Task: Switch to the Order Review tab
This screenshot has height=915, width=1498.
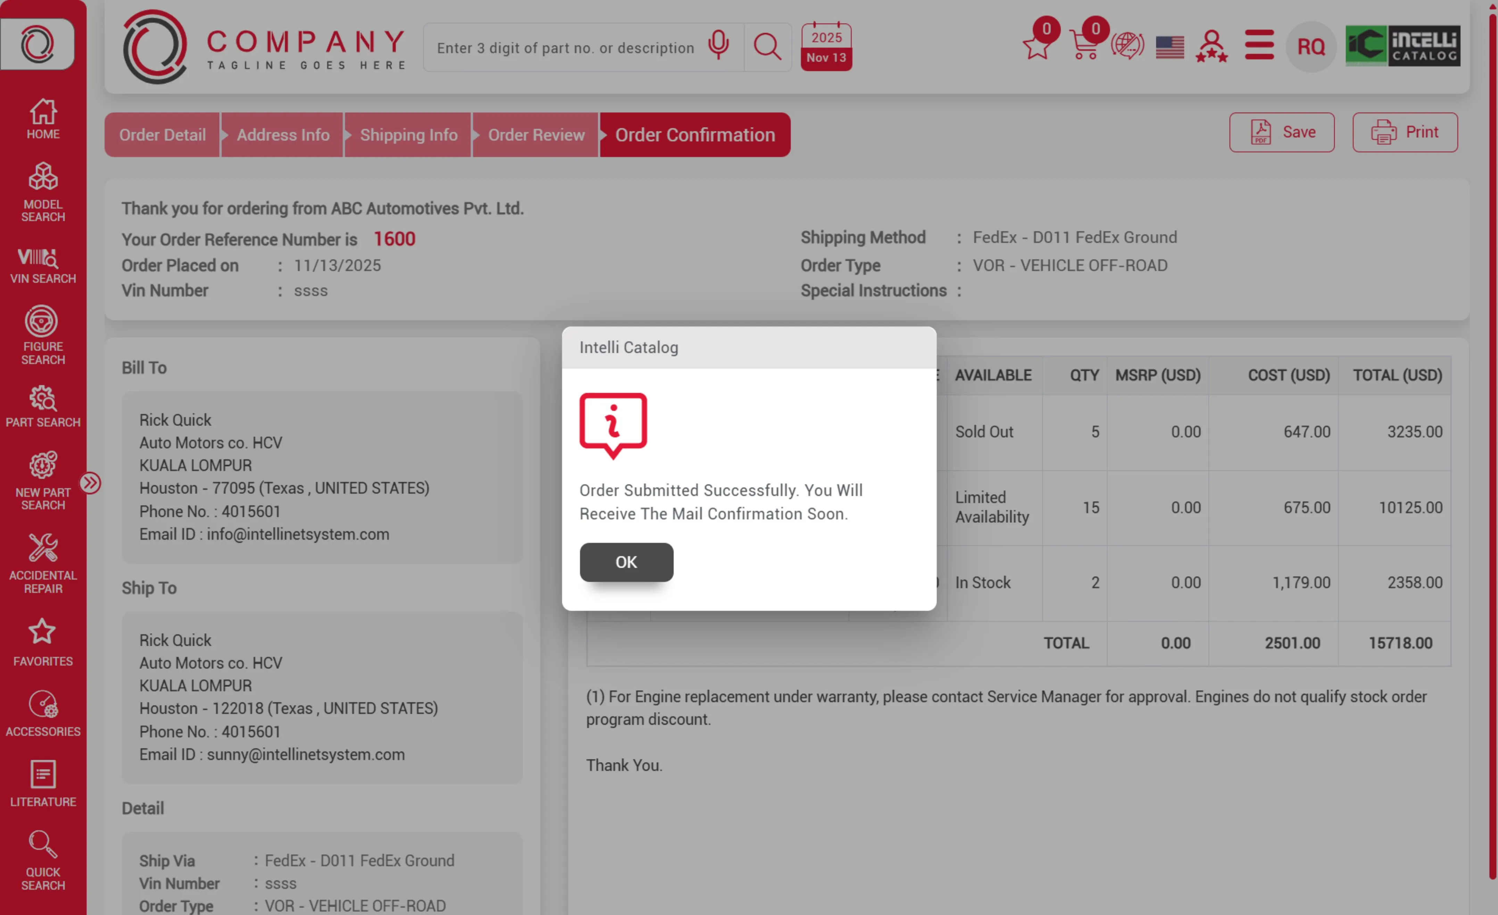Action: [536, 134]
